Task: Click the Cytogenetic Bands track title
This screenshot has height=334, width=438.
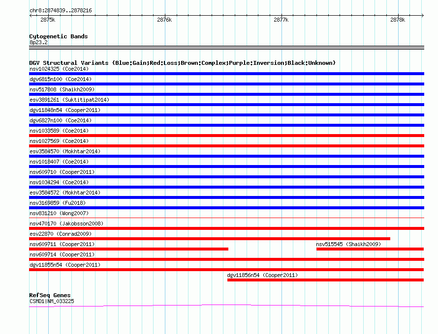Action: coord(59,36)
